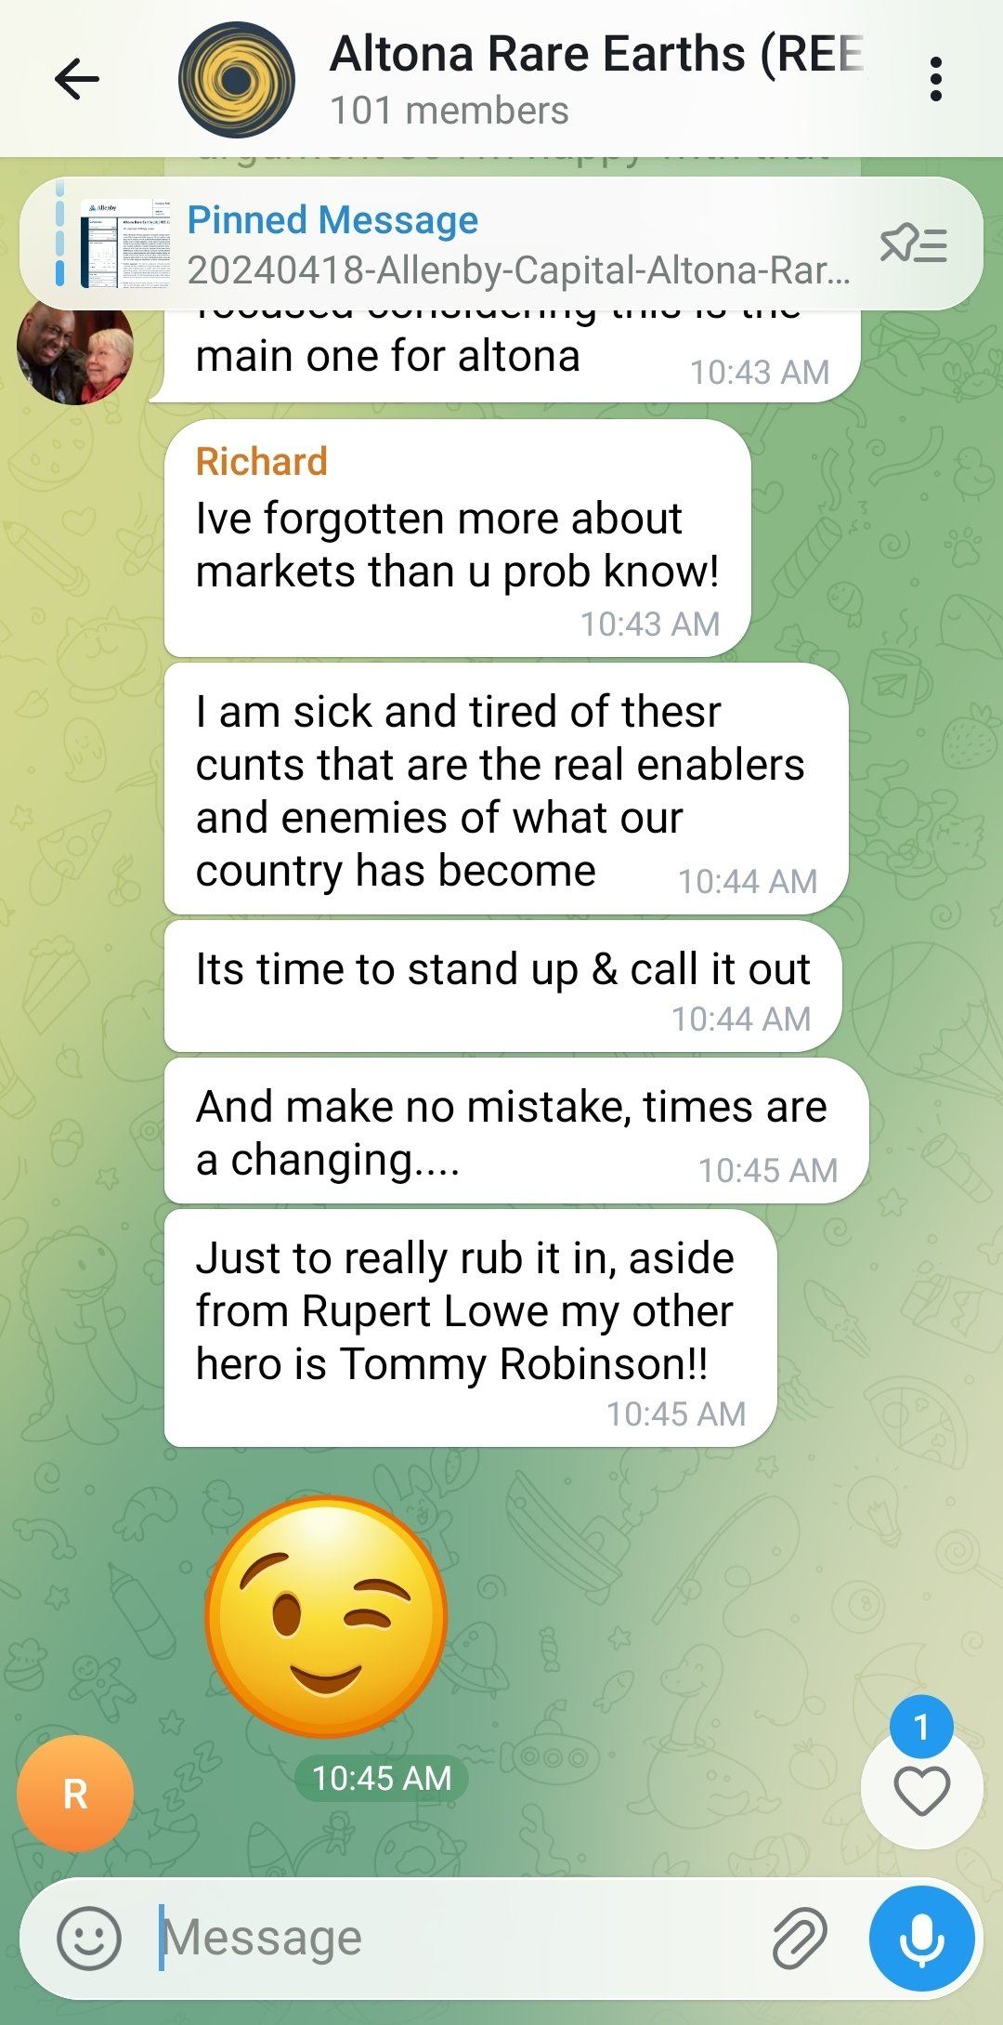Tap the heart reactions jump button
The width and height of the screenshot is (1003, 2025).
(921, 1790)
